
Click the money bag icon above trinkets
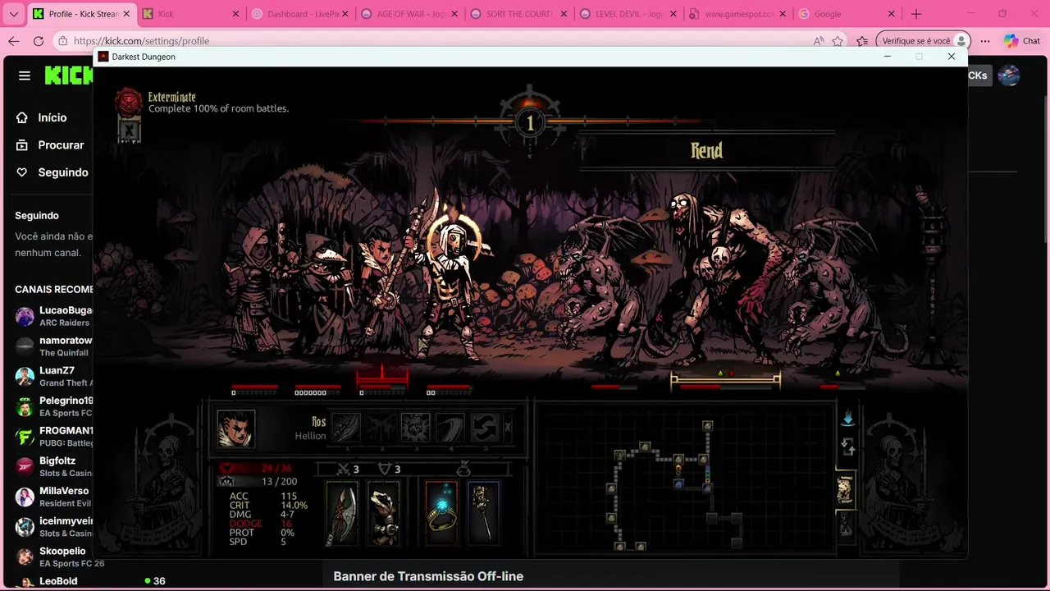pos(463,469)
